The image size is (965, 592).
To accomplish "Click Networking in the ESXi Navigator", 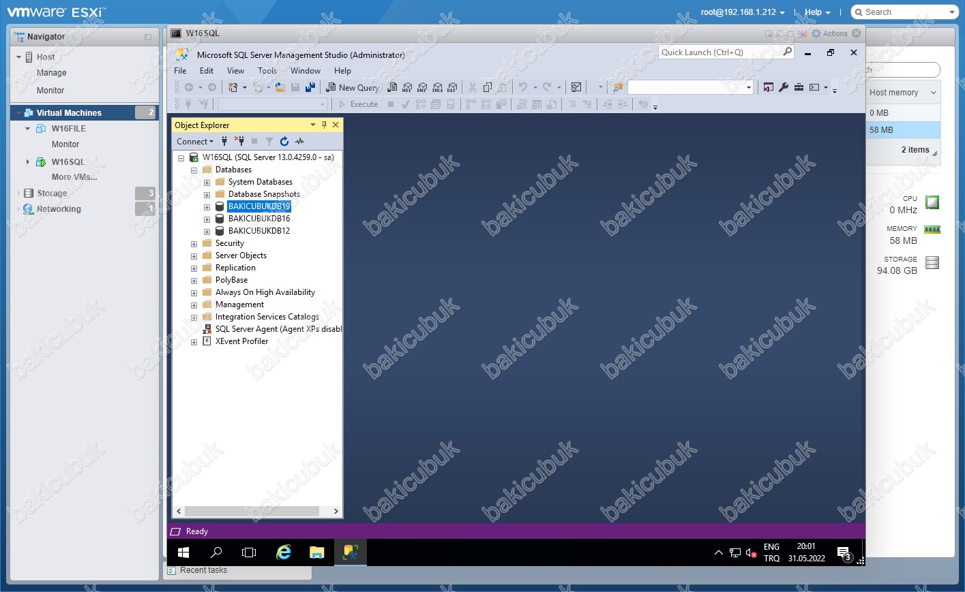I will (x=59, y=209).
